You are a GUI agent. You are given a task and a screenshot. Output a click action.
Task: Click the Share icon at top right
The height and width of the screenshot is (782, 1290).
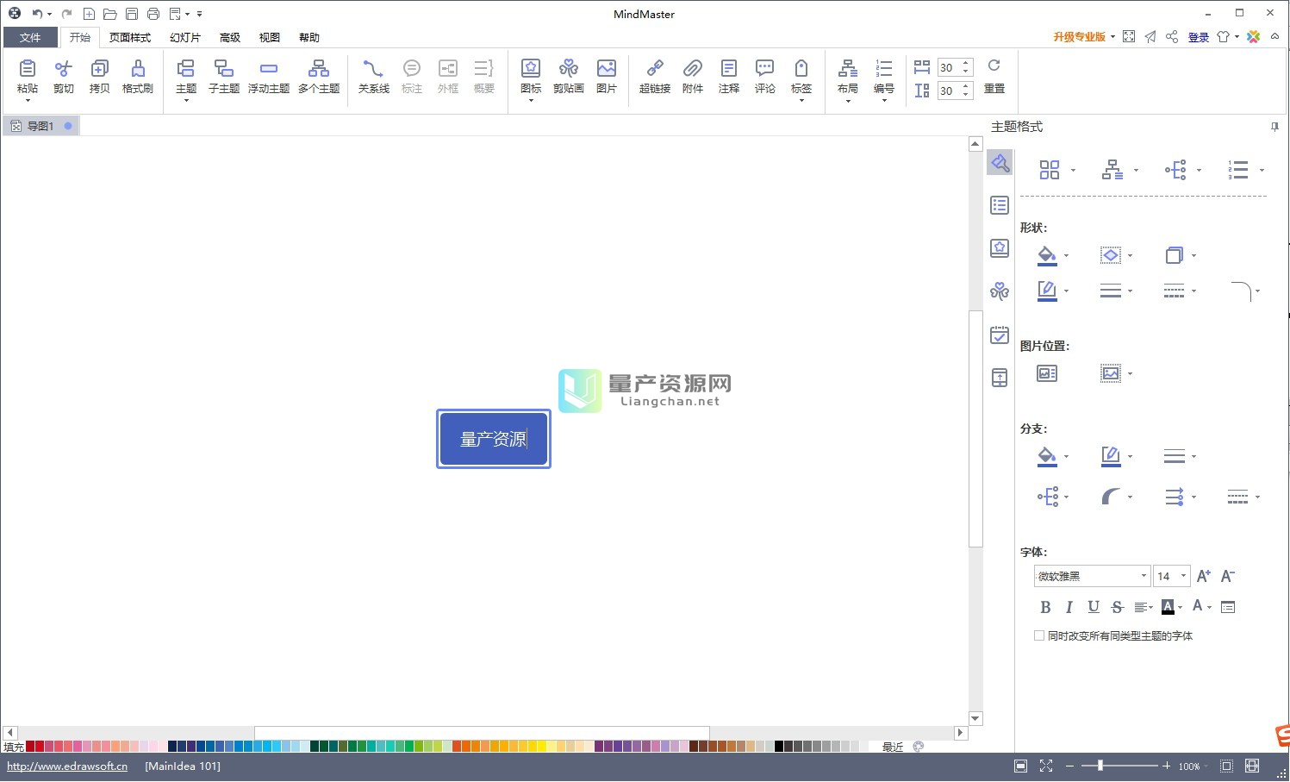pyautogui.click(x=1172, y=36)
